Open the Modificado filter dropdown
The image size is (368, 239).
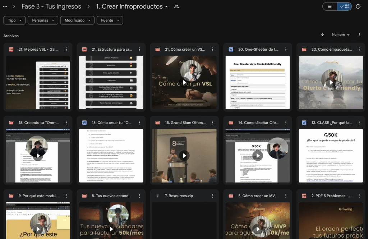tap(77, 20)
